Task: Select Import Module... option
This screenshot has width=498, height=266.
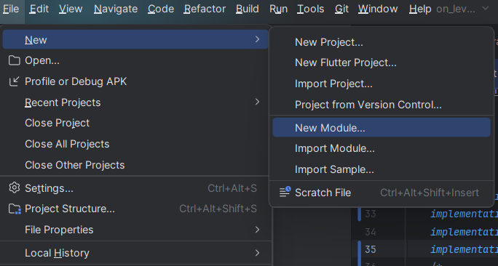Action: coord(335,148)
